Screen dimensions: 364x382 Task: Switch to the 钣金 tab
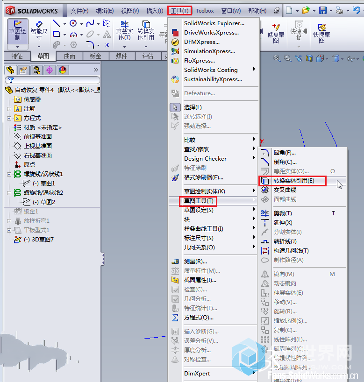95,56
